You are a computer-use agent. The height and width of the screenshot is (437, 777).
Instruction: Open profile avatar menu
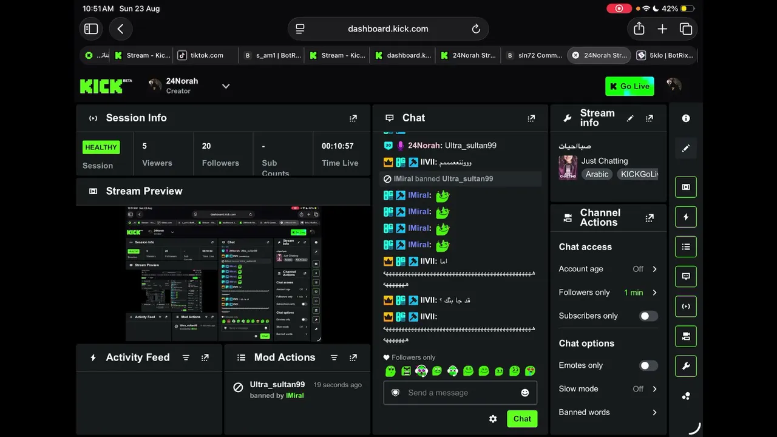tap(673, 86)
